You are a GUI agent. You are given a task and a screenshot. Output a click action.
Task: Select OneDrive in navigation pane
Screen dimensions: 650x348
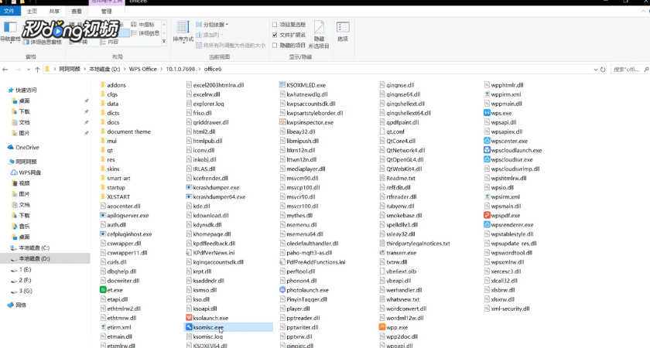coord(24,147)
